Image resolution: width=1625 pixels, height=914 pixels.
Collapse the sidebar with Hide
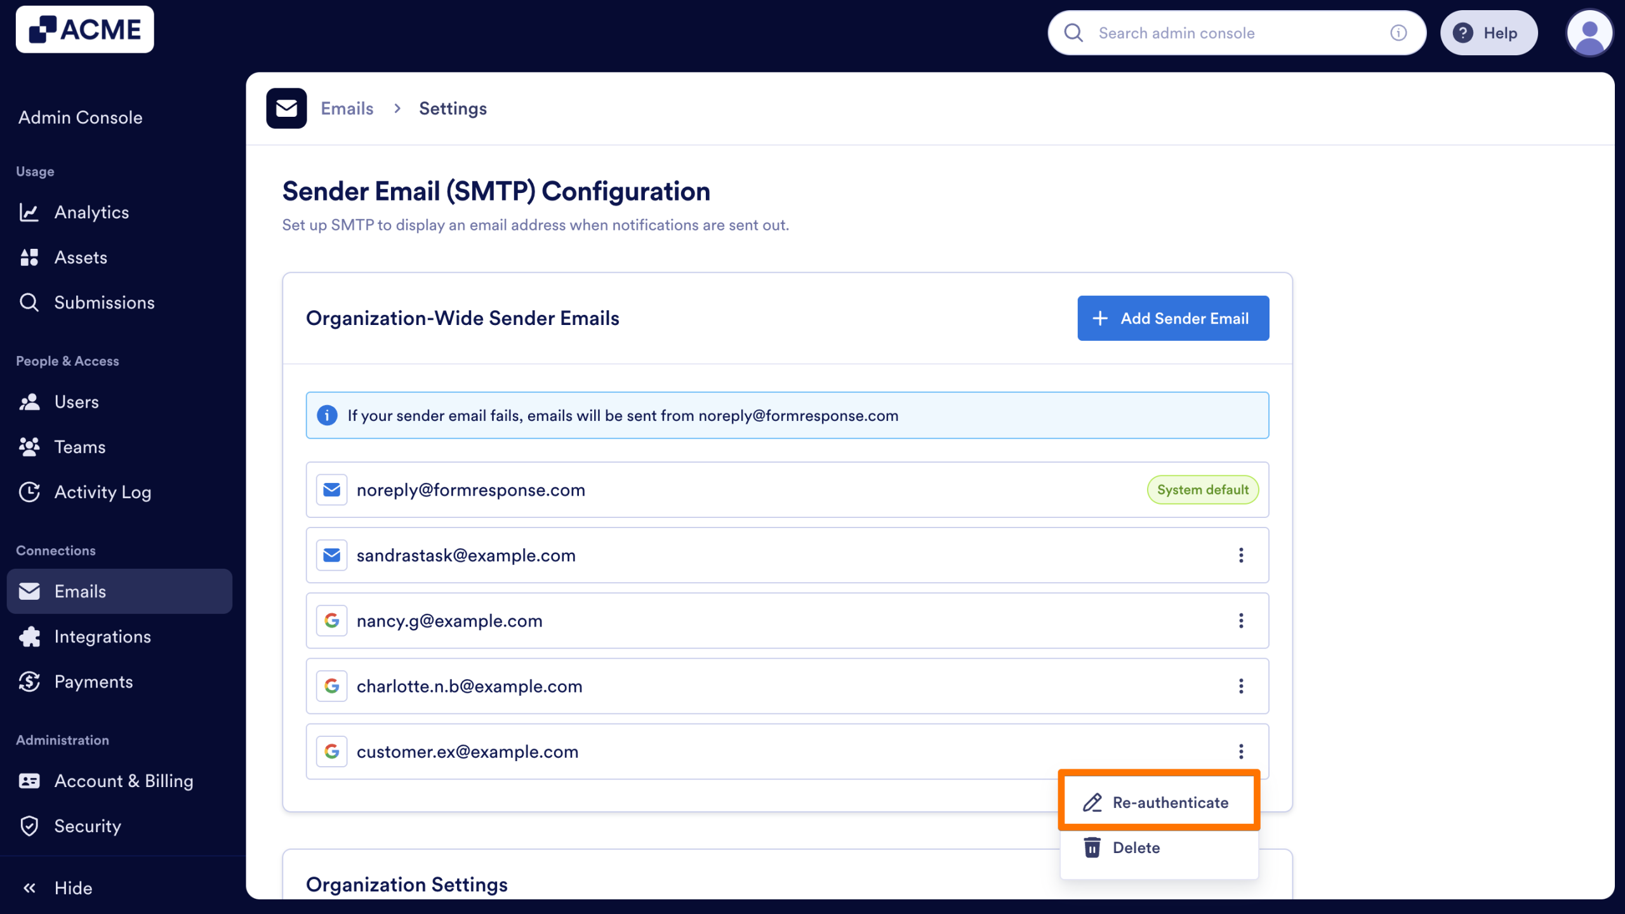point(72,887)
